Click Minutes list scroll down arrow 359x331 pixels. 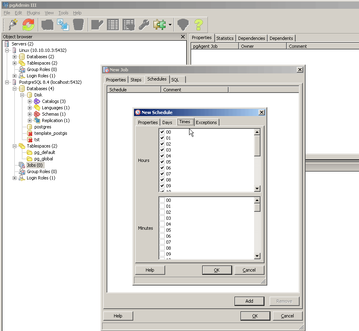coord(257,256)
